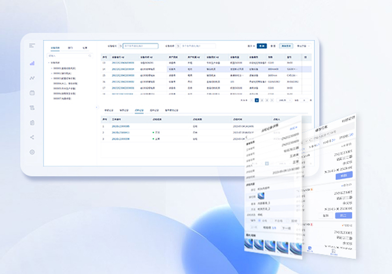Open the calendar sidebar icon
The height and width of the screenshot is (274, 392).
pyautogui.click(x=32, y=93)
